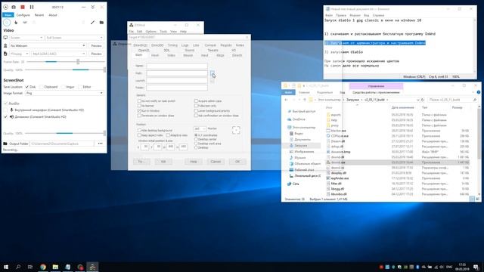Select eqzfinder.exe file icon in Explorer
484x272 pixels.
(328, 178)
